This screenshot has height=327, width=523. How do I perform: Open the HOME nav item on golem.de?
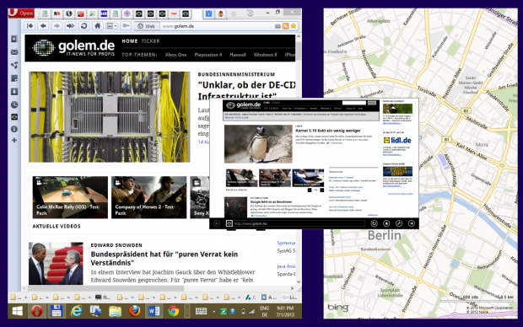pyautogui.click(x=130, y=41)
